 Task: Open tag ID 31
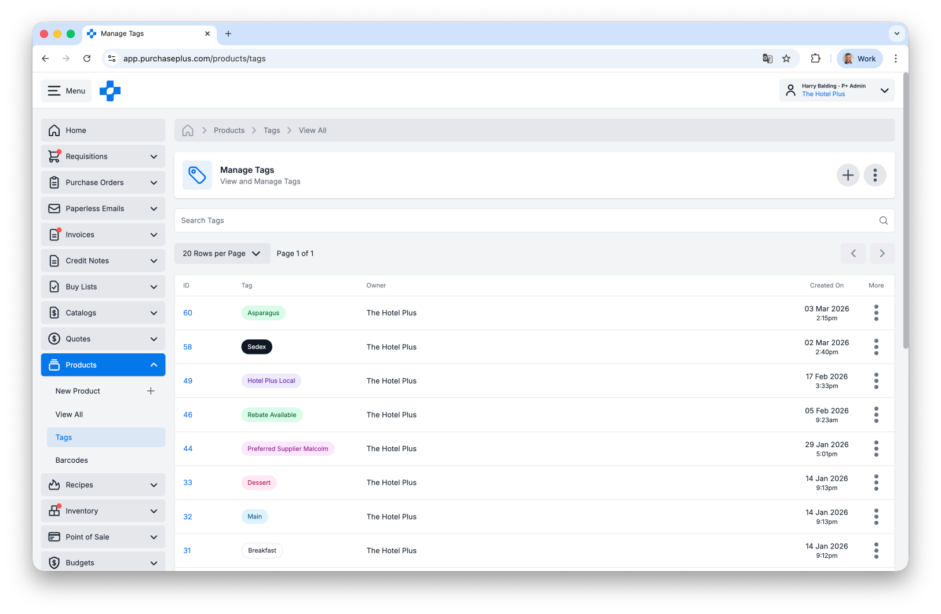[x=187, y=551]
